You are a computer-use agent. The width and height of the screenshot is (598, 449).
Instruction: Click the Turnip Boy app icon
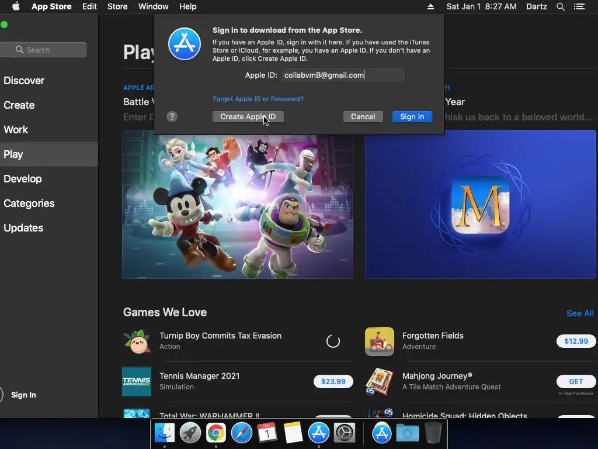[x=137, y=341]
